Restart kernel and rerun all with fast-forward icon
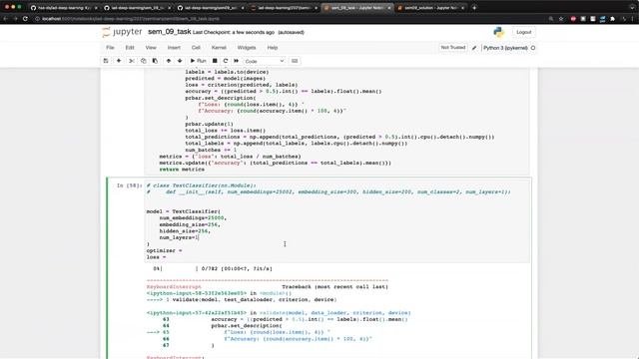 click(236, 61)
